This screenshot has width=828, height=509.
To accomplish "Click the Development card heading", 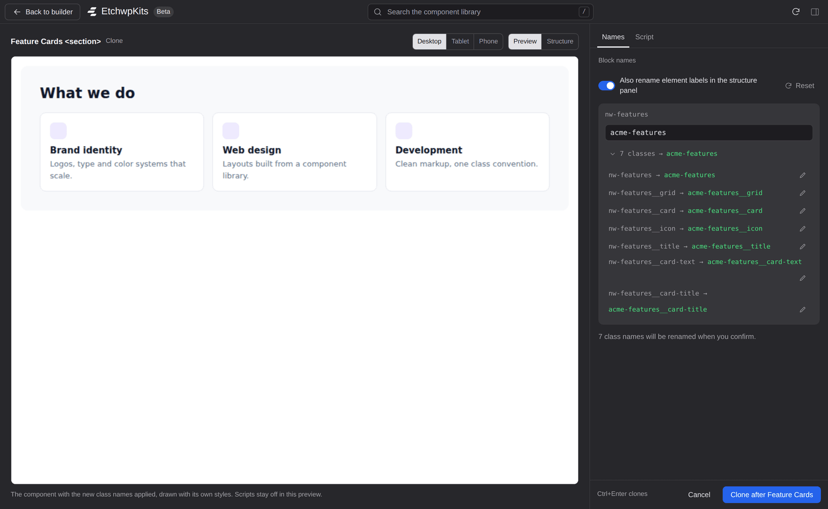I will point(429,150).
